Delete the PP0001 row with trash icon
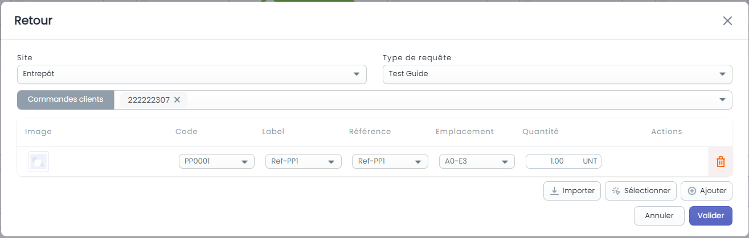749x238 pixels. [x=721, y=162]
